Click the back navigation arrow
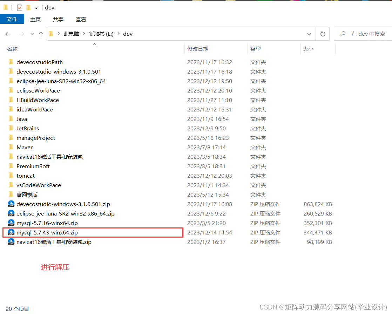The width and height of the screenshot is (392, 314). click(x=8, y=34)
